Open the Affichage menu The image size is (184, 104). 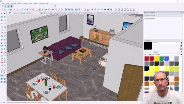coord(13,3)
